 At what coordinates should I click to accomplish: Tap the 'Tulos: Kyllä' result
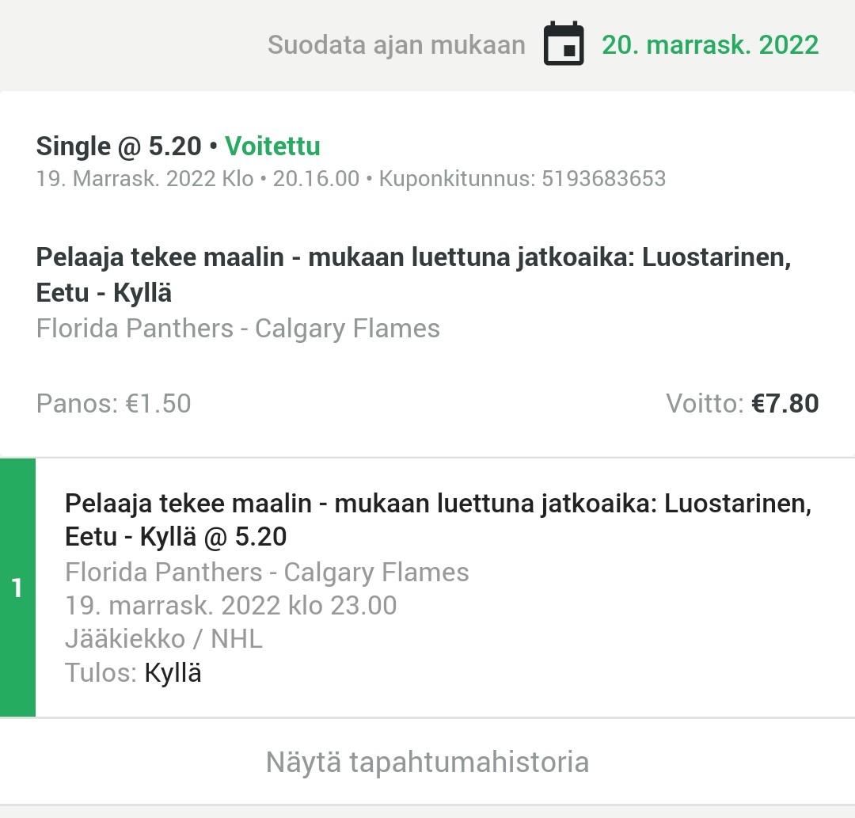133,673
